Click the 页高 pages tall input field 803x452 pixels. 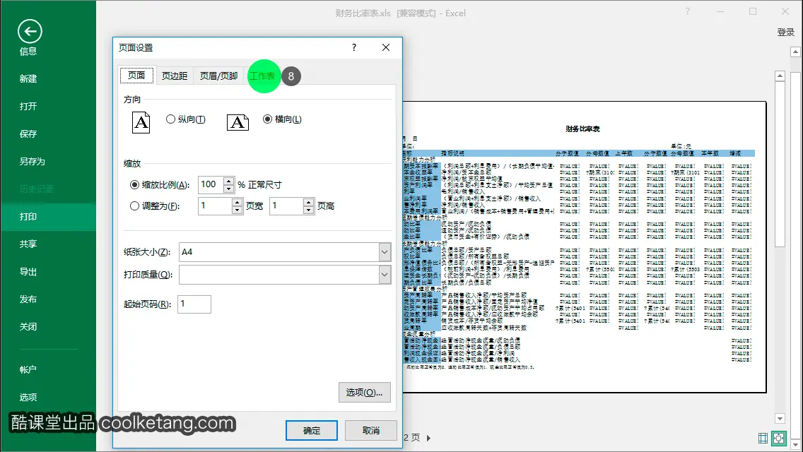pyautogui.click(x=287, y=206)
